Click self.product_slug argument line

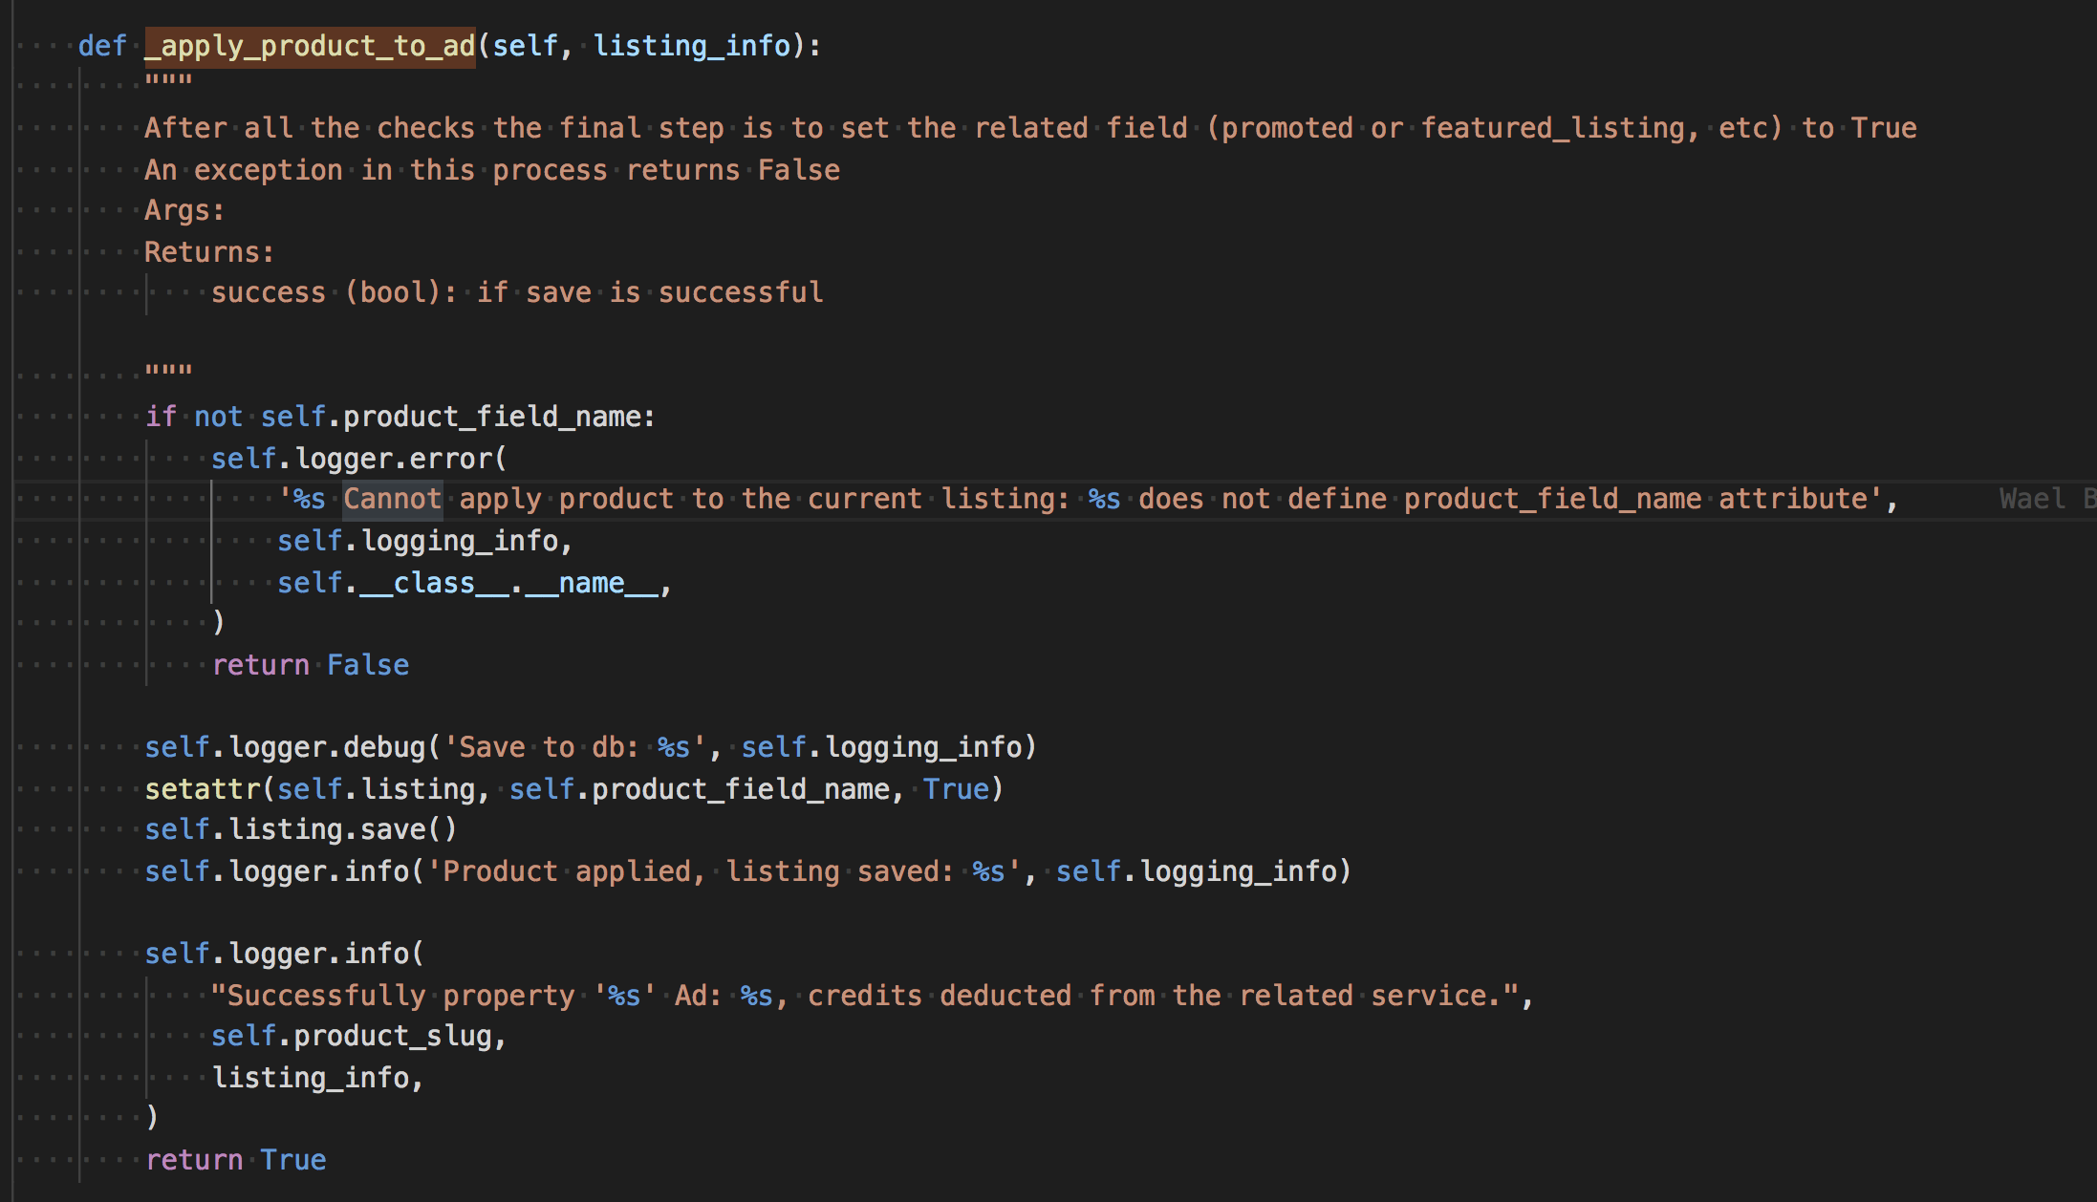[x=358, y=1036]
